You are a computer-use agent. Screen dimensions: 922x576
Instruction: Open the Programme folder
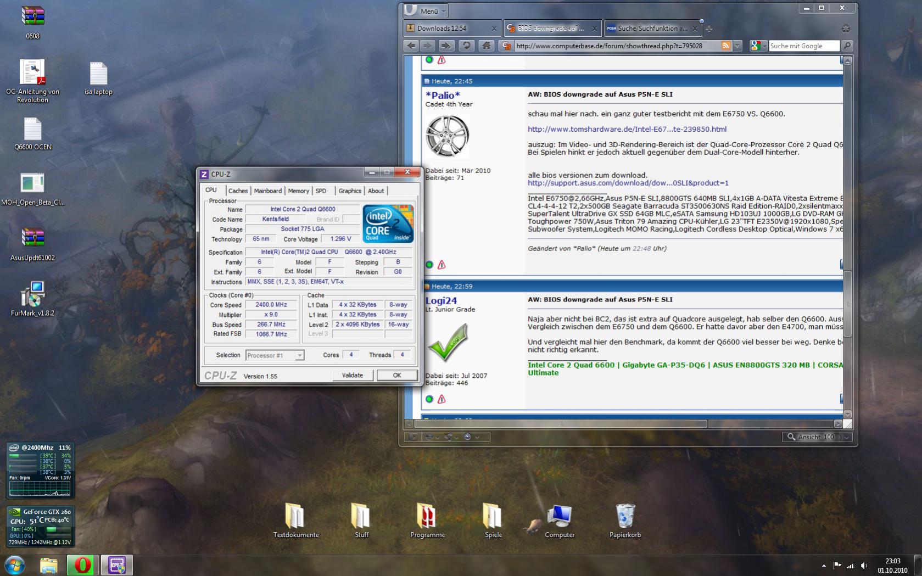coord(428,520)
